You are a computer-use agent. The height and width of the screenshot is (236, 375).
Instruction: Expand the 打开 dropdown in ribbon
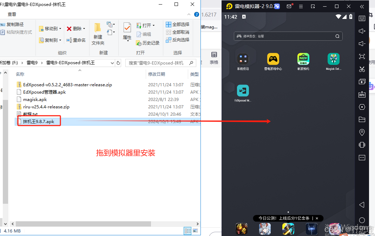point(153,25)
